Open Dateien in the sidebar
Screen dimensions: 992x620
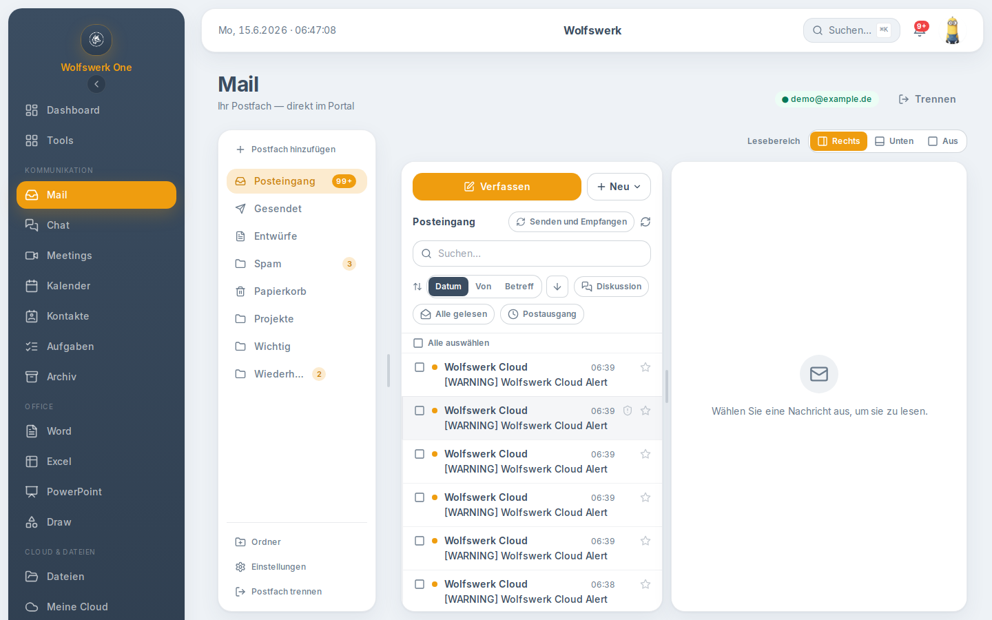tap(96, 577)
